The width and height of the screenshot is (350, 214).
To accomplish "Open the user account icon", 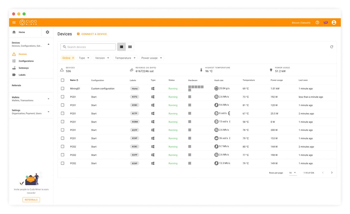I will pos(334,22).
